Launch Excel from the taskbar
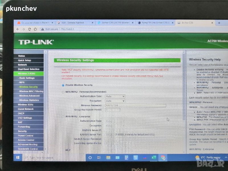Image resolution: width=228 pixels, height=171 pixels. coord(154,157)
